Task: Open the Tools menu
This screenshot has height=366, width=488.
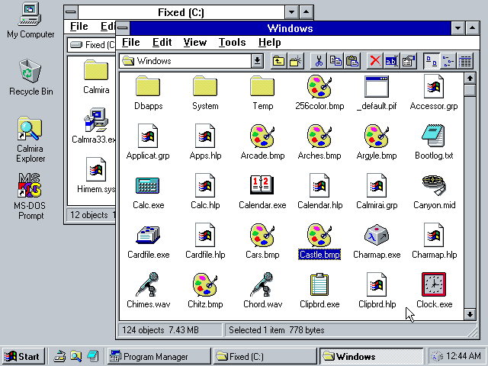Action: (232, 43)
